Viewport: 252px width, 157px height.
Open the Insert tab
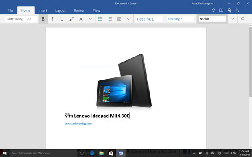pyautogui.click(x=43, y=10)
